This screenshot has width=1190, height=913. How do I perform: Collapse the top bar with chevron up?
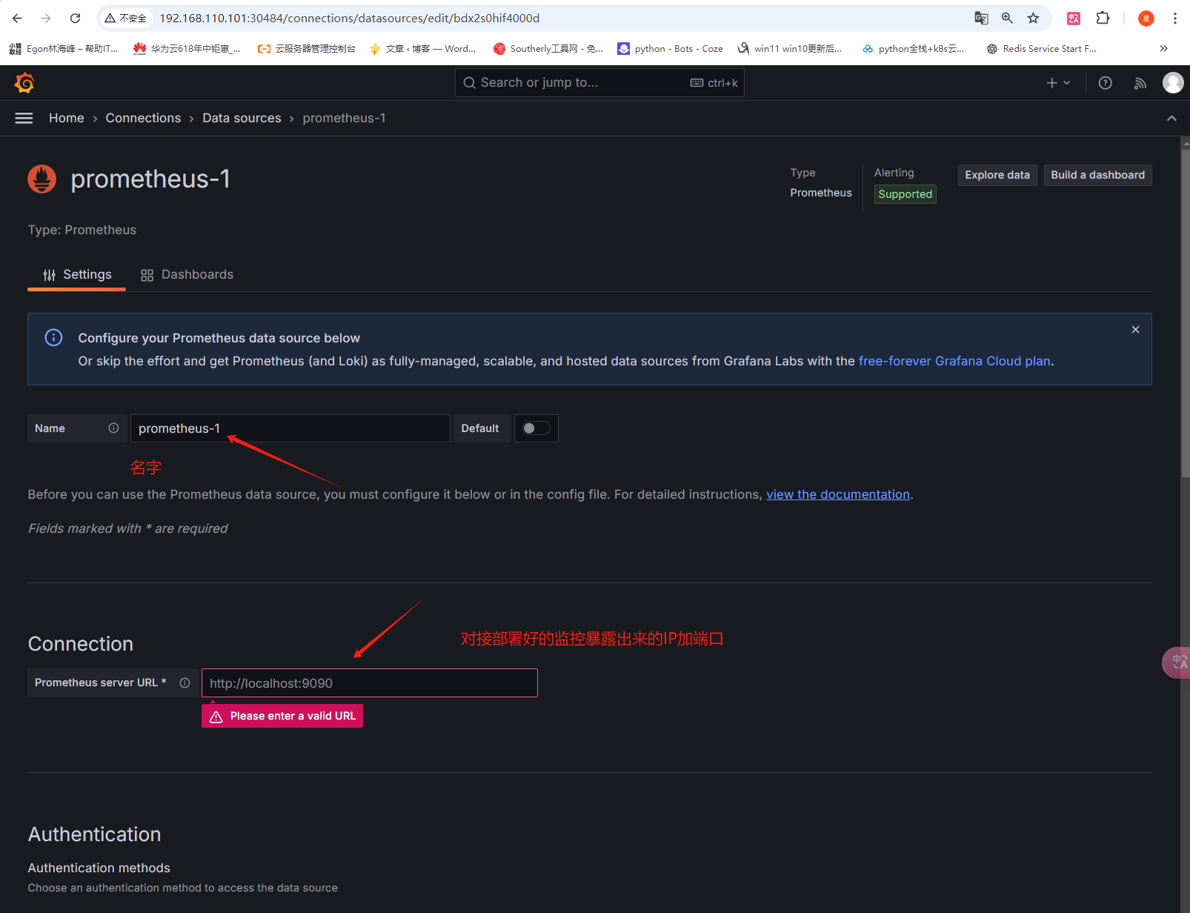coord(1171,119)
